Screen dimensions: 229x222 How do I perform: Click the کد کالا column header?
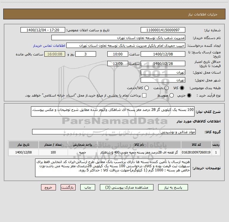pos(196,145)
